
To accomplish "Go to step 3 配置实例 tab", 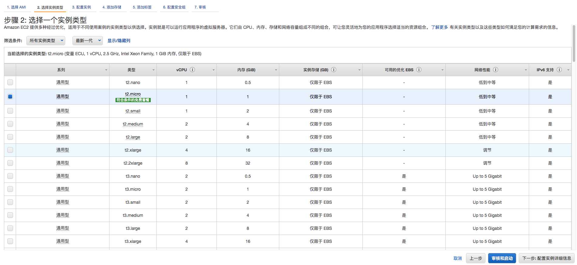I will (82, 7).
